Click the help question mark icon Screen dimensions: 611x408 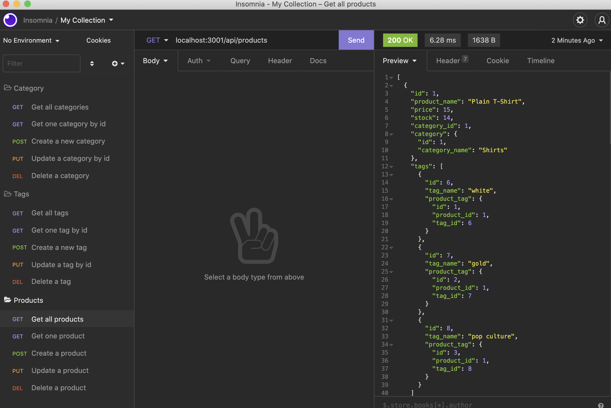tap(601, 405)
